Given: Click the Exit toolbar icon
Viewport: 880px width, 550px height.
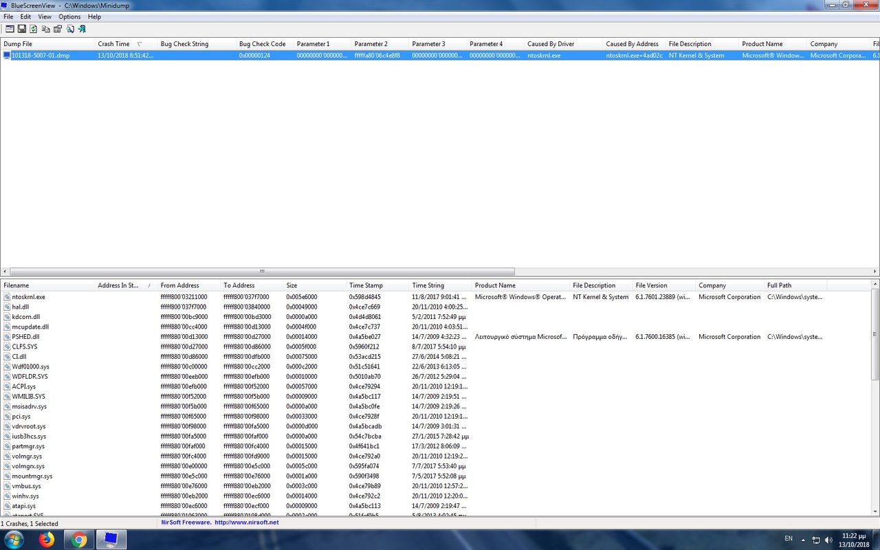Looking at the screenshot, I should [82, 29].
